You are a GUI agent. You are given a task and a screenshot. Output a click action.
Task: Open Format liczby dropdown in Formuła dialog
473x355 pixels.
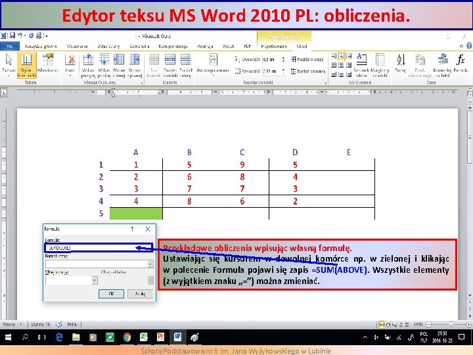tap(150, 264)
